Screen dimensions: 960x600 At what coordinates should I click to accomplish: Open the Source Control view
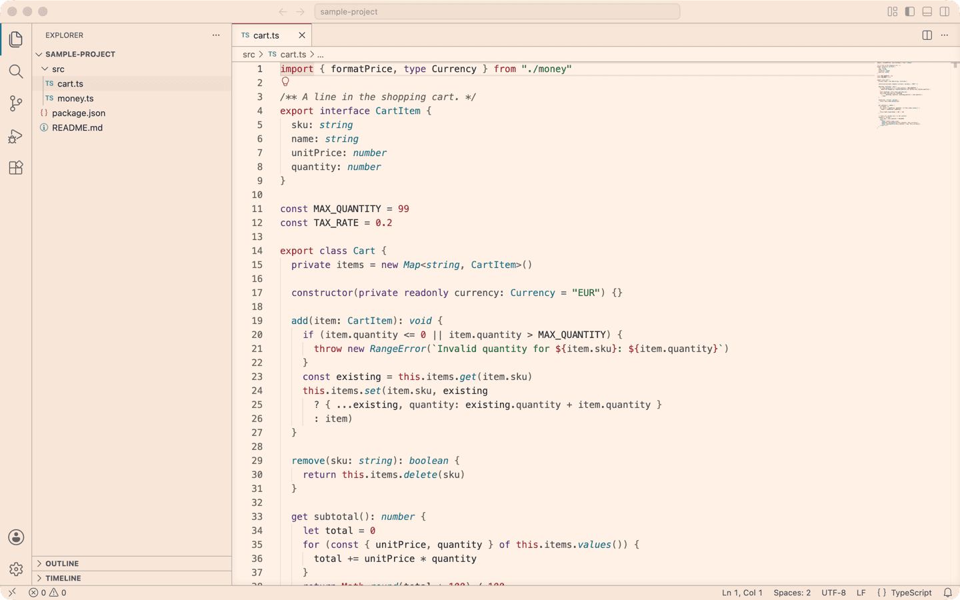(x=16, y=103)
